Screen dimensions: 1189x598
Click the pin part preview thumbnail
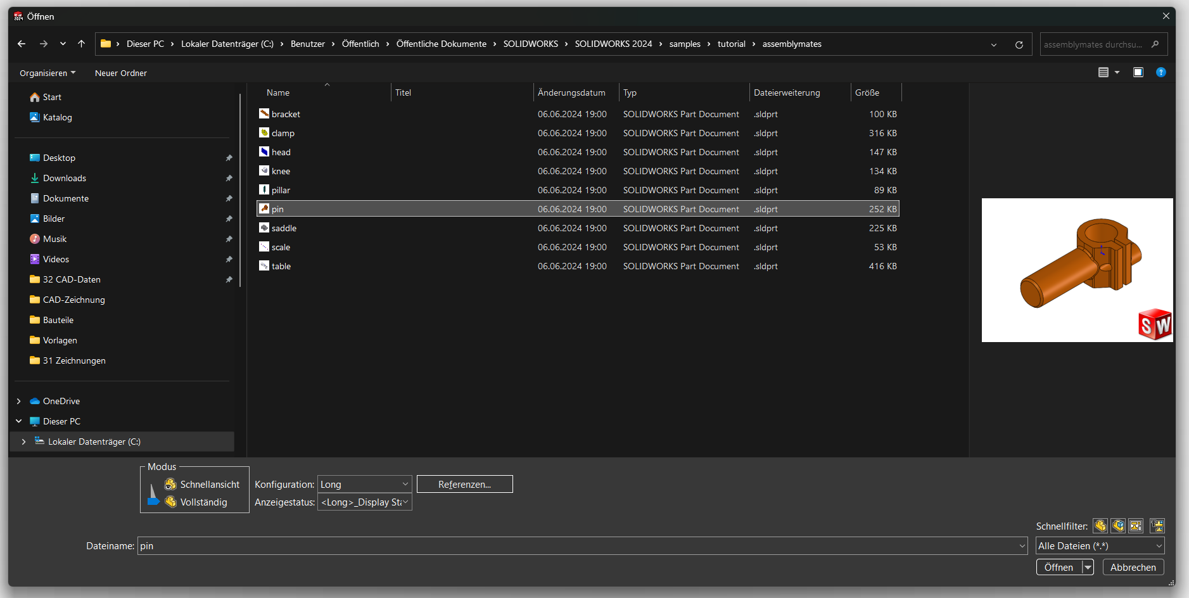(x=1077, y=270)
